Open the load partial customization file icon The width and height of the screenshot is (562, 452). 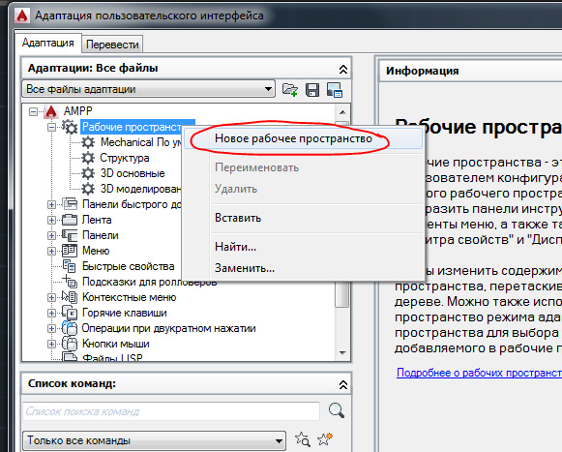coord(289,90)
